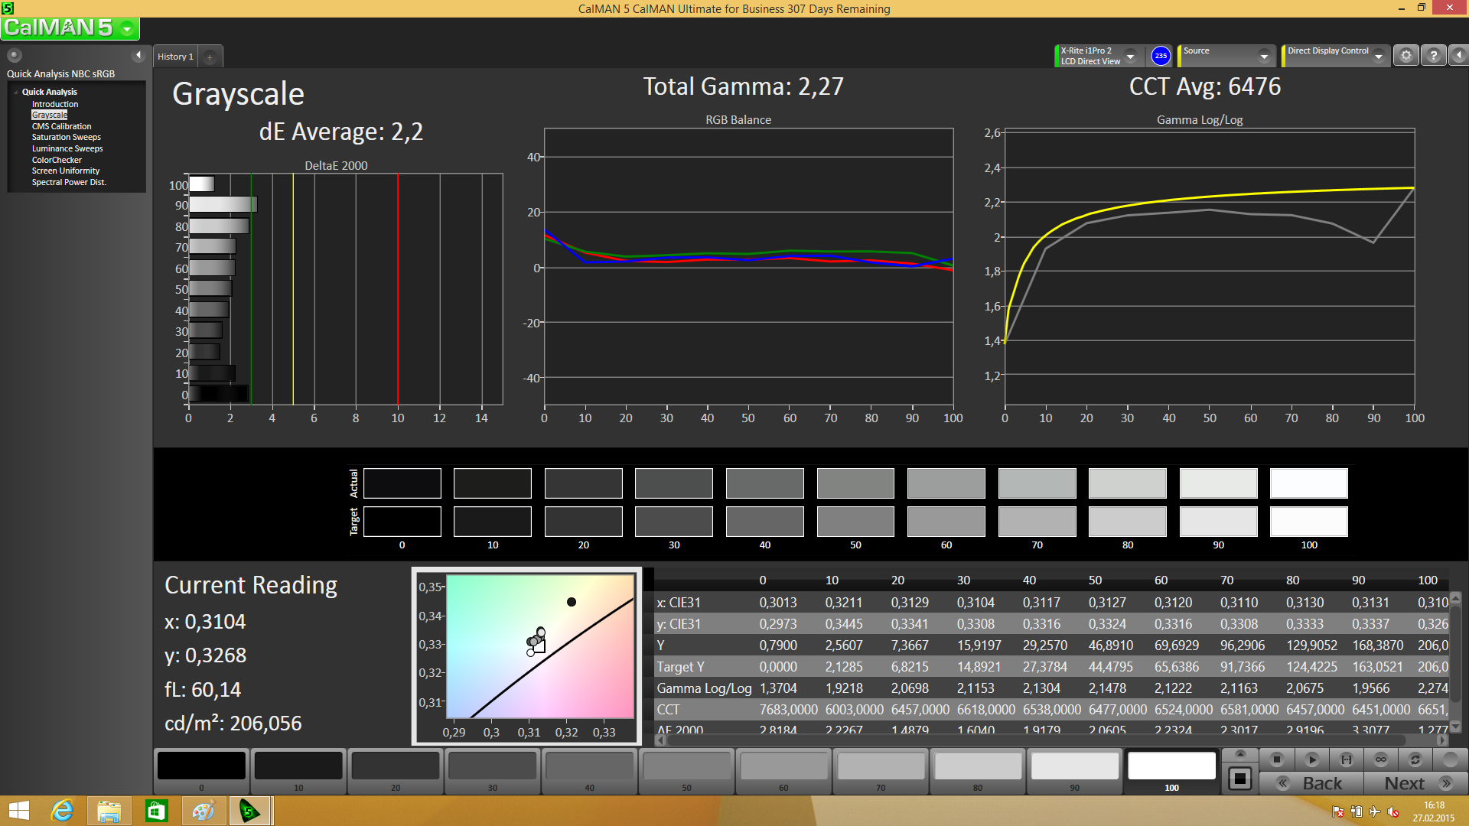Select the 50 percent gray pattern swatch
1469x826 pixels.
click(x=686, y=766)
